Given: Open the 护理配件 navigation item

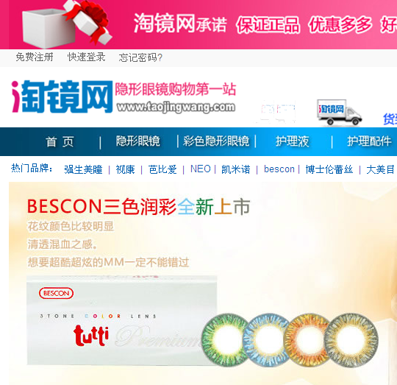Looking at the screenshot, I should click(x=369, y=141).
